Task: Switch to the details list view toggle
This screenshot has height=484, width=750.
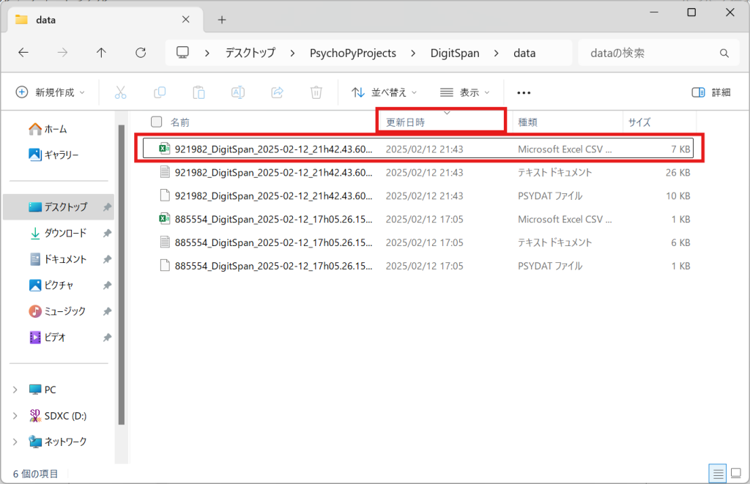Action: click(719, 472)
